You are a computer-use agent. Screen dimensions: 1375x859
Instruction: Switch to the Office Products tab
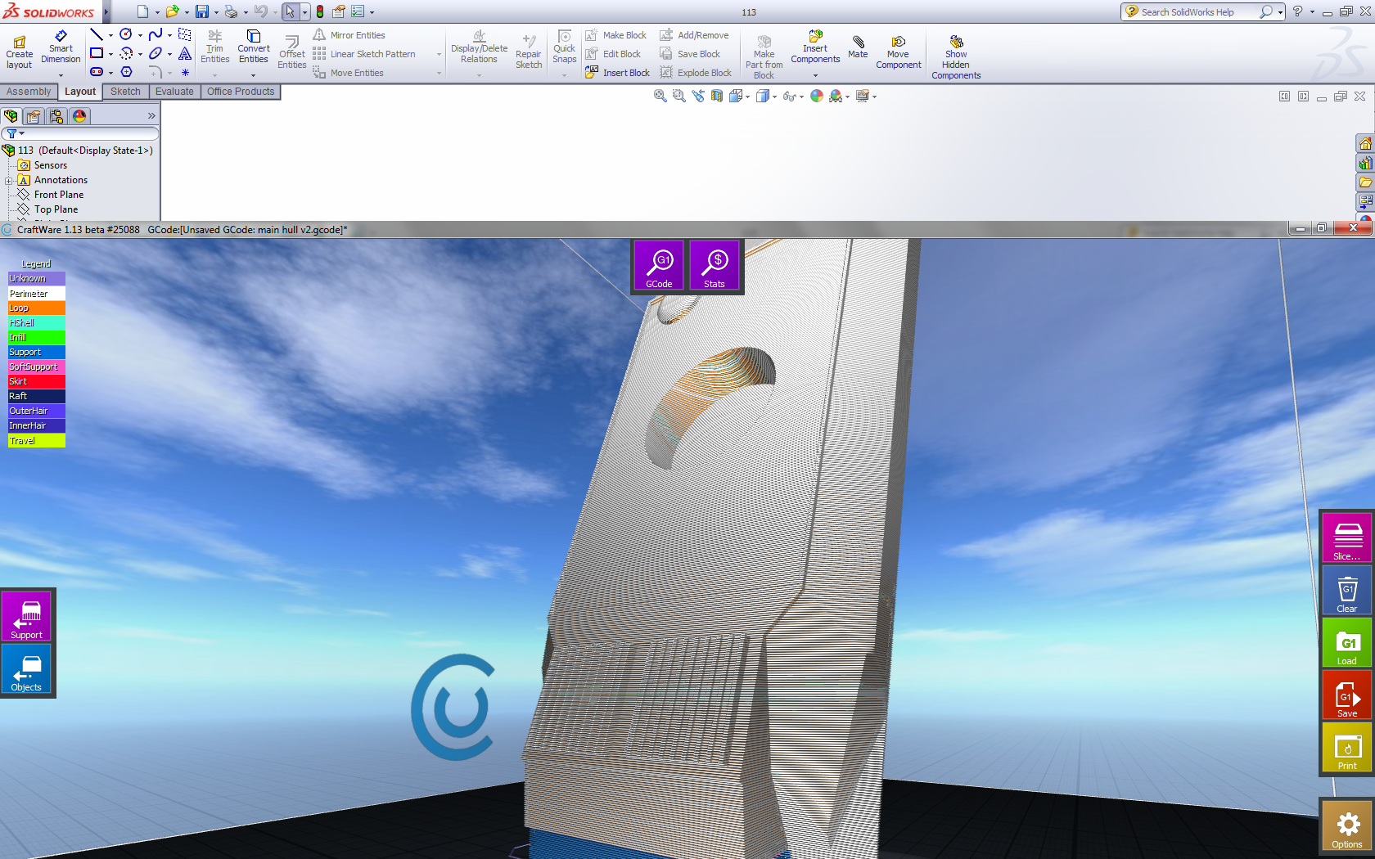[x=241, y=92]
